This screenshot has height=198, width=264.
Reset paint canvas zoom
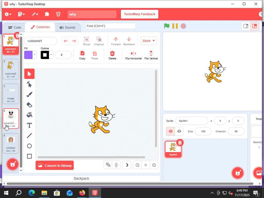point(146,165)
